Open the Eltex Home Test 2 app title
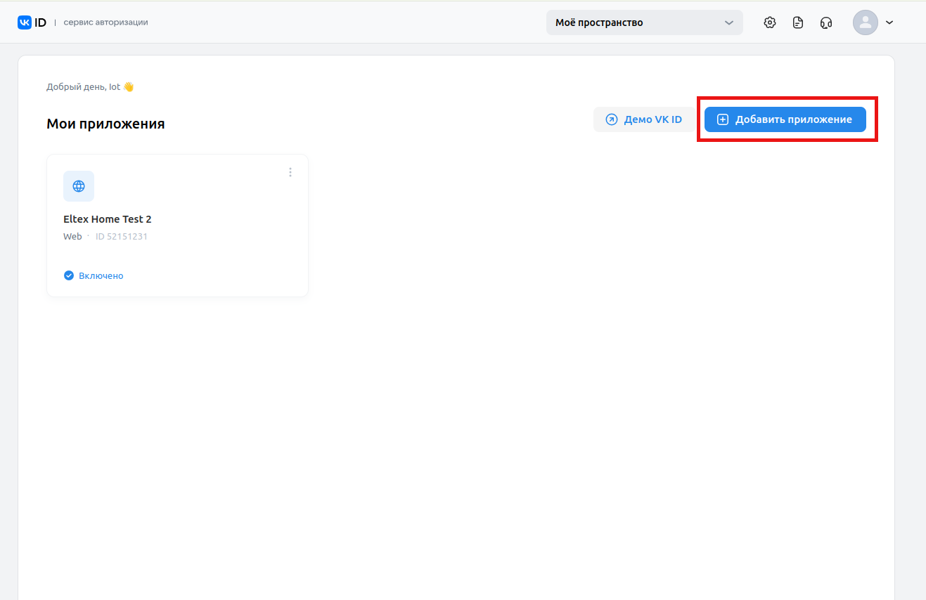Viewport: 926px width, 600px height. (108, 219)
